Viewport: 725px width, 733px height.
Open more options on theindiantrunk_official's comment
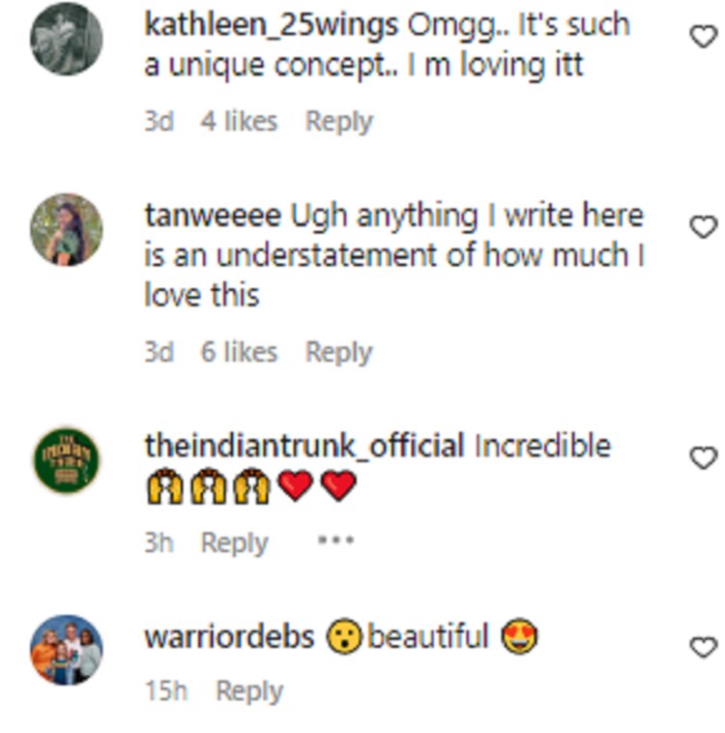click(x=335, y=542)
